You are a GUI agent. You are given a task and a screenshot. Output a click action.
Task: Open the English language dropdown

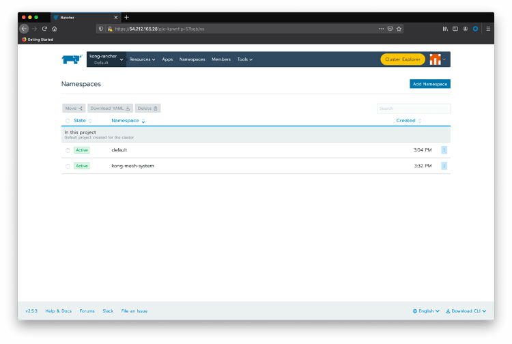[426, 311]
